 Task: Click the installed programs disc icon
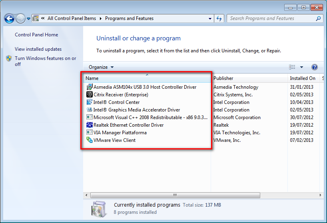(98, 209)
